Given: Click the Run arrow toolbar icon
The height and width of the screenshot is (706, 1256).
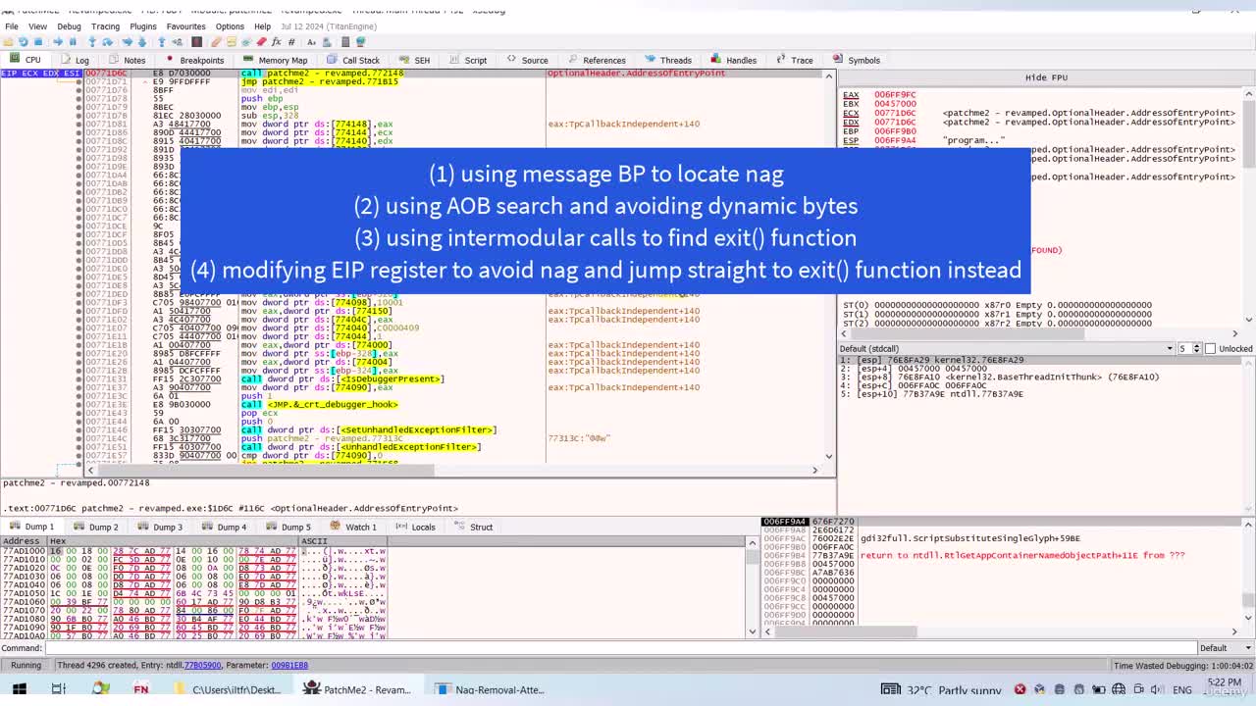Looking at the screenshot, I should point(58,42).
